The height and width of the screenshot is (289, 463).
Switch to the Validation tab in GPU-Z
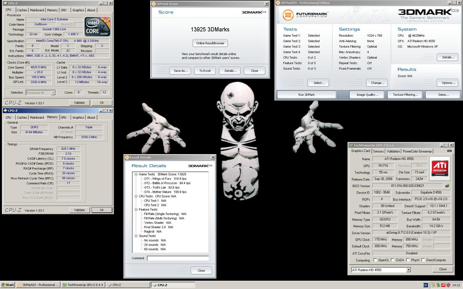pyautogui.click(x=393, y=151)
